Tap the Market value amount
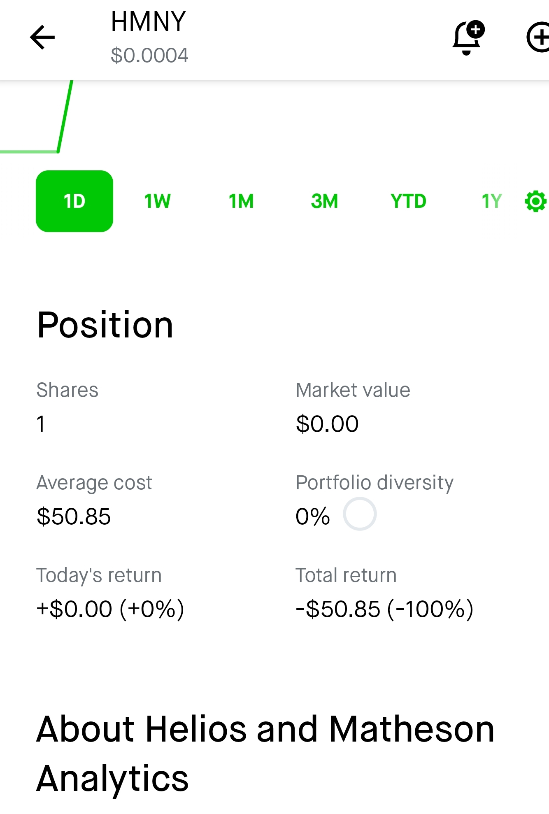549x814 pixels. click(327, 424)
